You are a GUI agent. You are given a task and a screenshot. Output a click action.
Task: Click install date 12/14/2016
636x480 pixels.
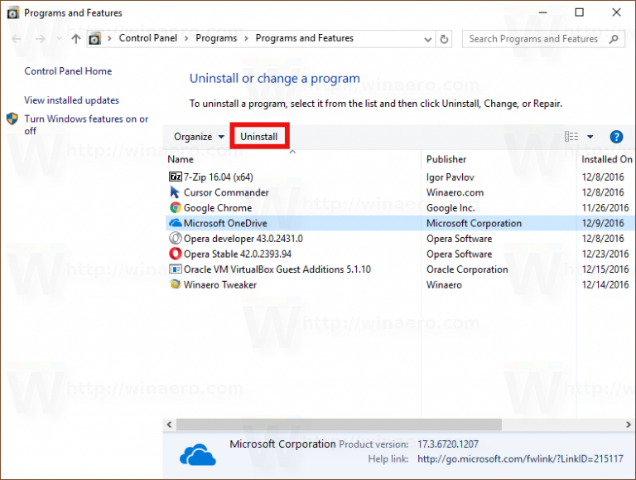click(605, 284)
